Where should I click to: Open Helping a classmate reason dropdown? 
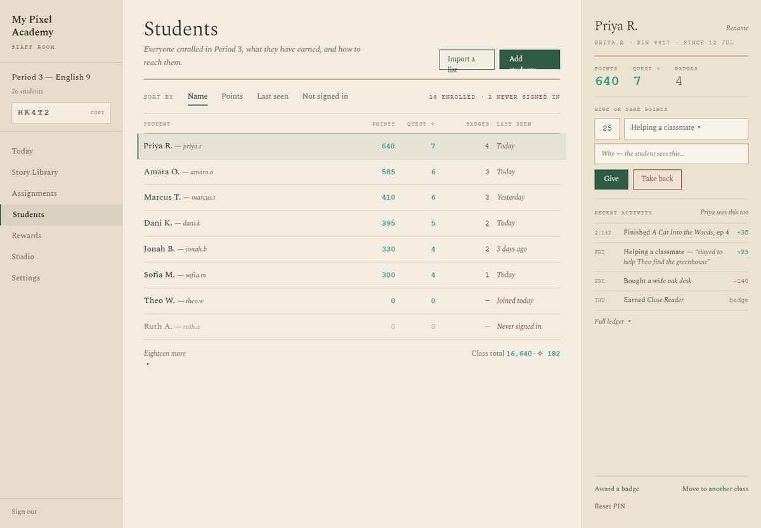pos(686,129)
